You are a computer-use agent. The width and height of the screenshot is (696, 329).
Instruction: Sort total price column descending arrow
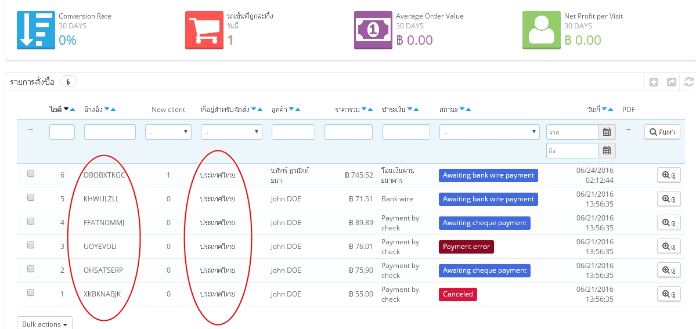click(x=364, y=109)
